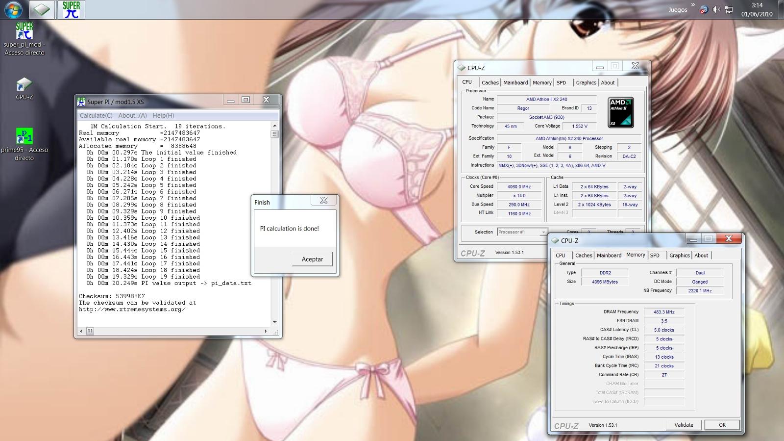This screenshot has height=441, width=784.
Task: Click the Code Name Regor field
Action: (x=523, y=108)
